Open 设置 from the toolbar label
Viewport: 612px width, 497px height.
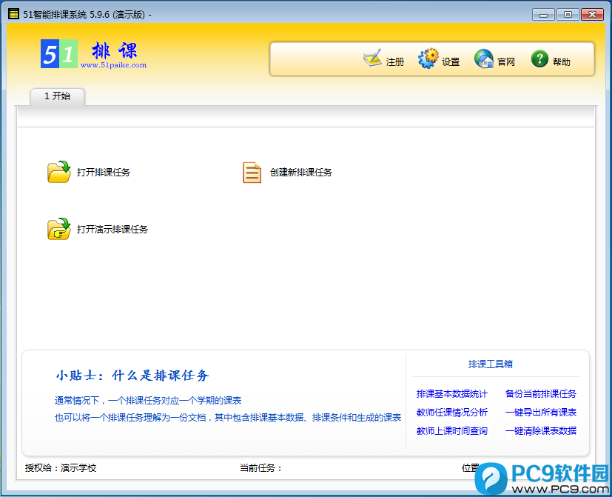451,61
